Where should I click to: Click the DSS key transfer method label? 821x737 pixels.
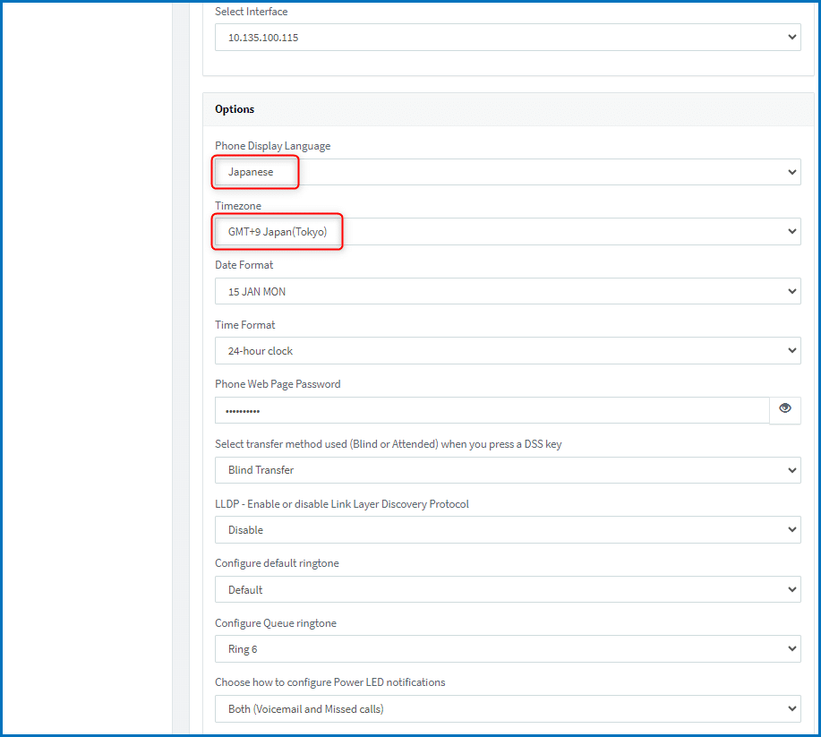tap(388, 444)
